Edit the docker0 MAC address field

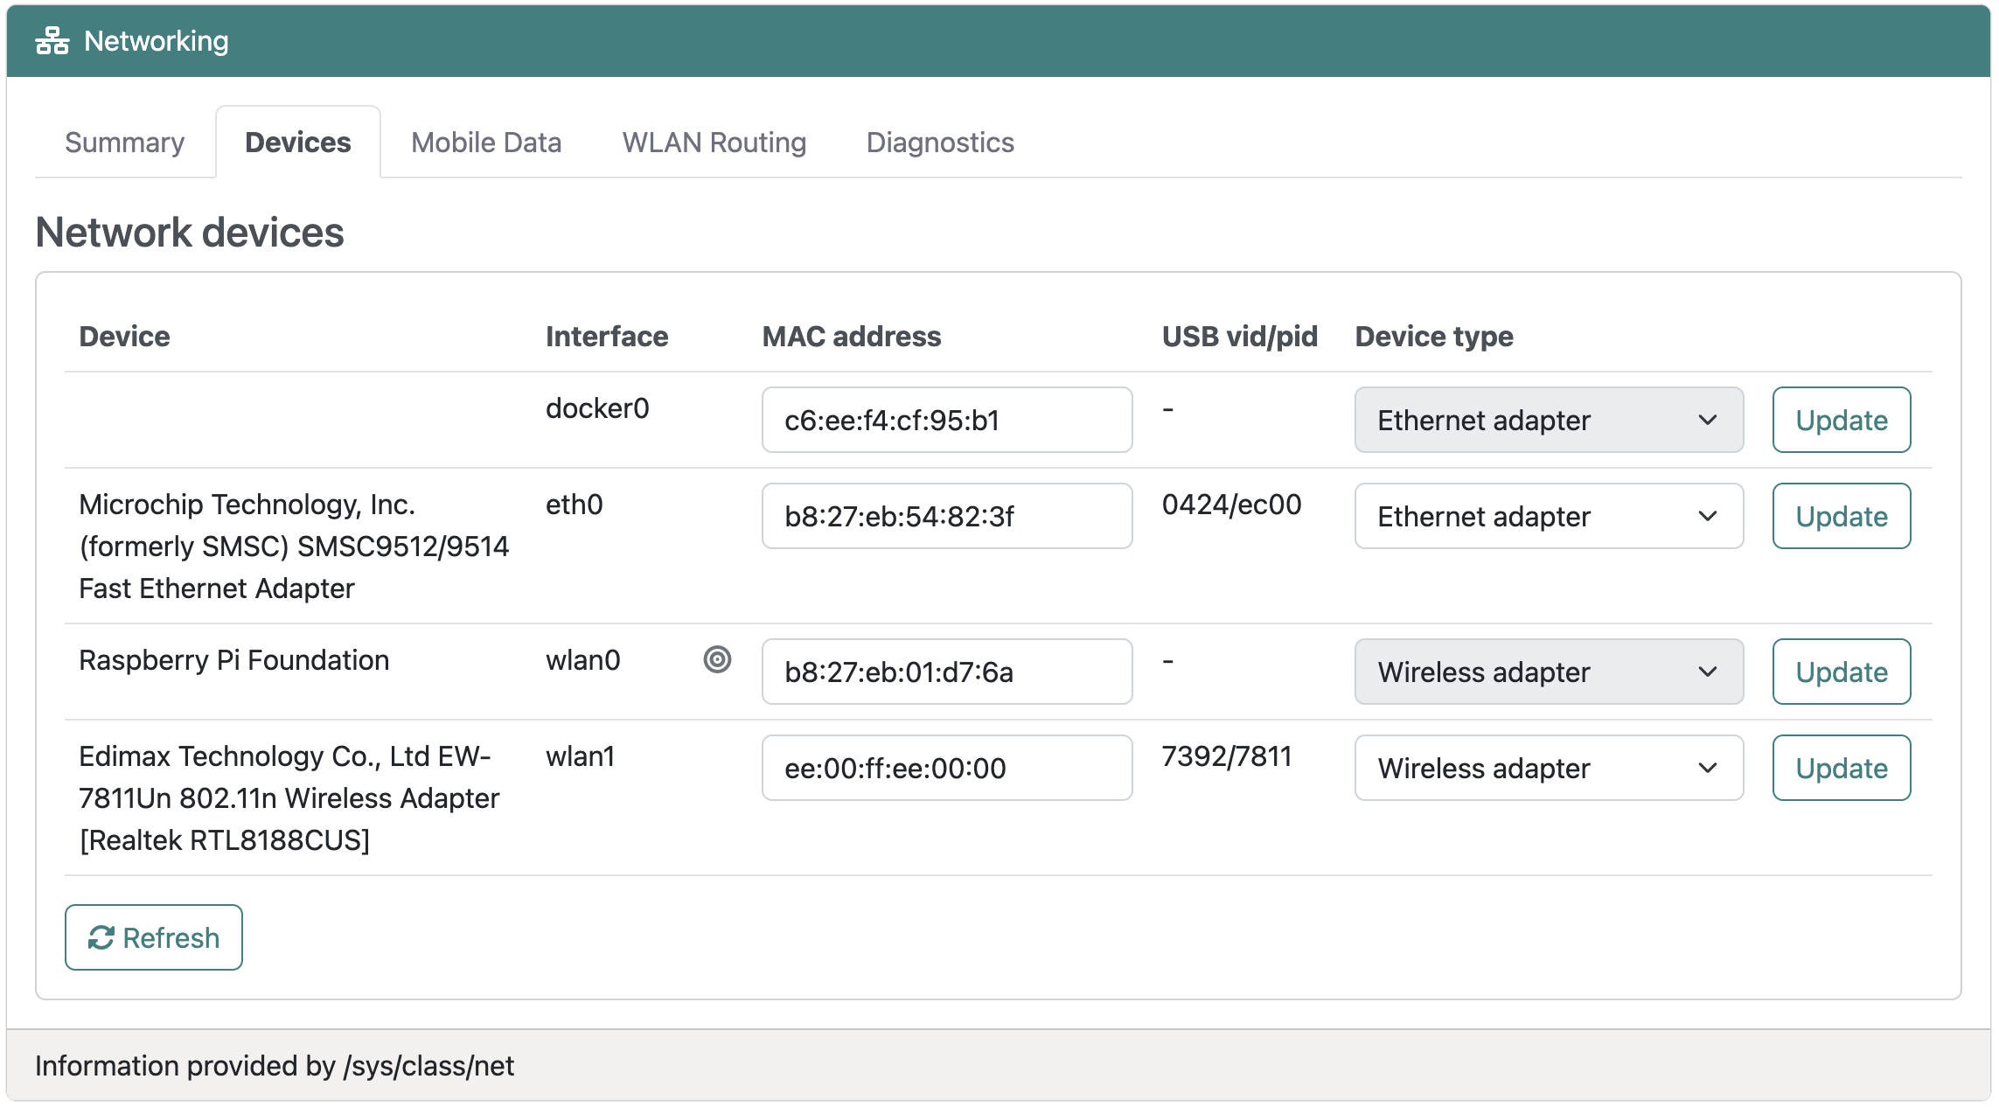tap(947, 420)
